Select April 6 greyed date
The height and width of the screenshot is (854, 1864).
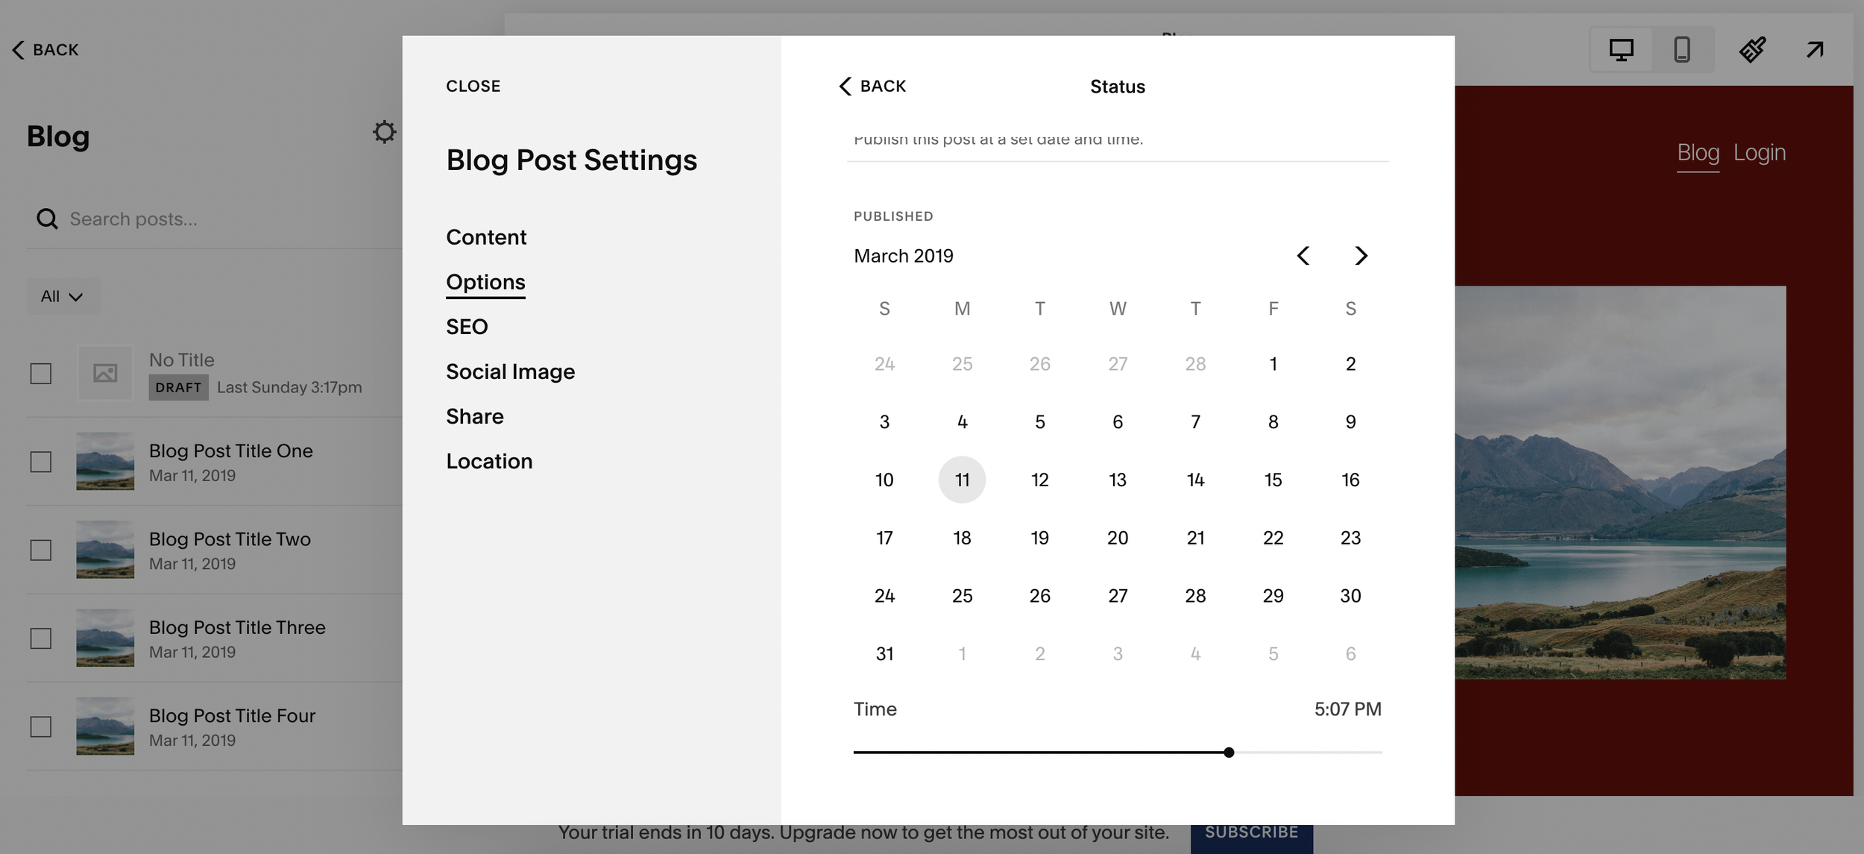(x=1350, y=654)
